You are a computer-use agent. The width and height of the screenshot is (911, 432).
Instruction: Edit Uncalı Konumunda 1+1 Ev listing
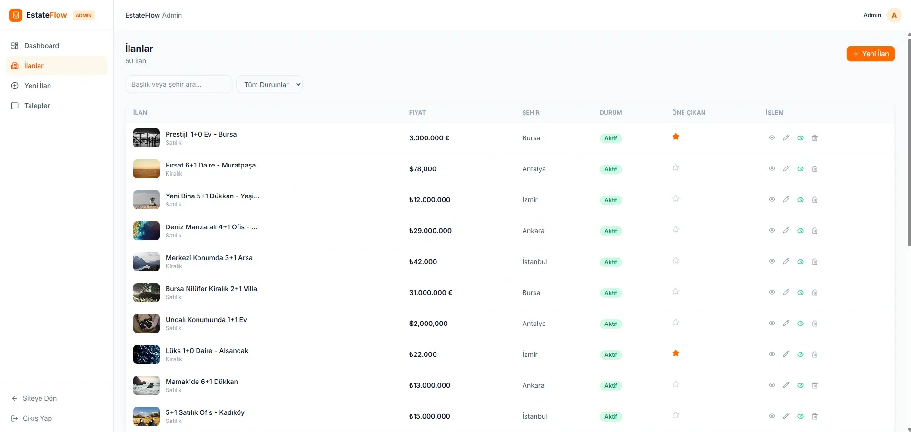[786, 324]
